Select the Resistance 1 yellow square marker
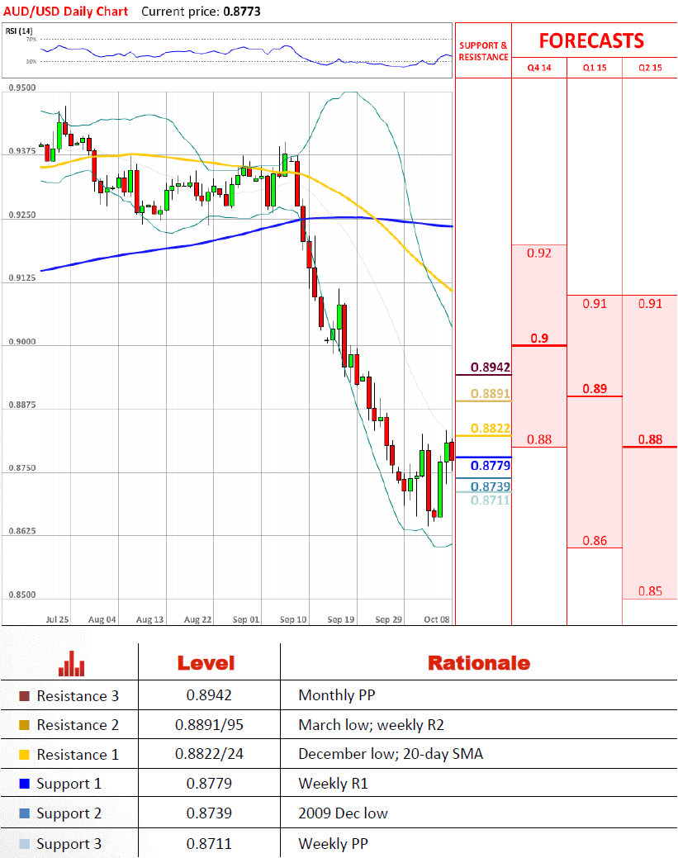Image resolution: width=678 pixels, height=858 pixels. (x=24, y=755)
